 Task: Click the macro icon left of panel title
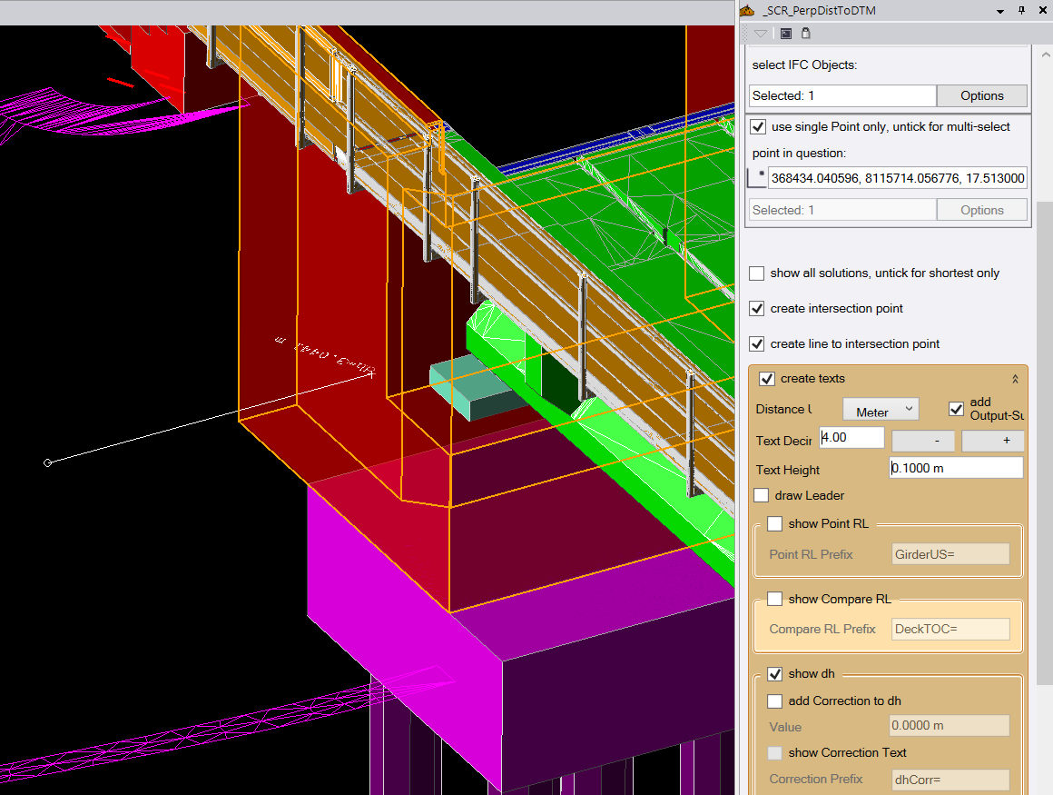coord(747,11)
